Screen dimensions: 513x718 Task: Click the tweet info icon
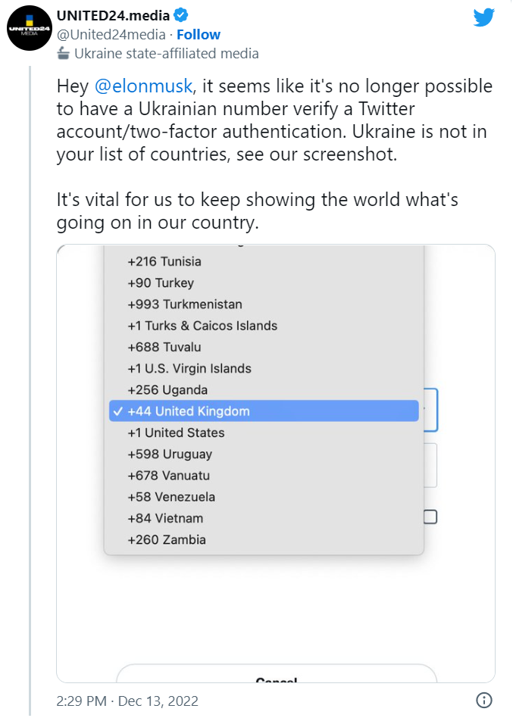point(484,700)
